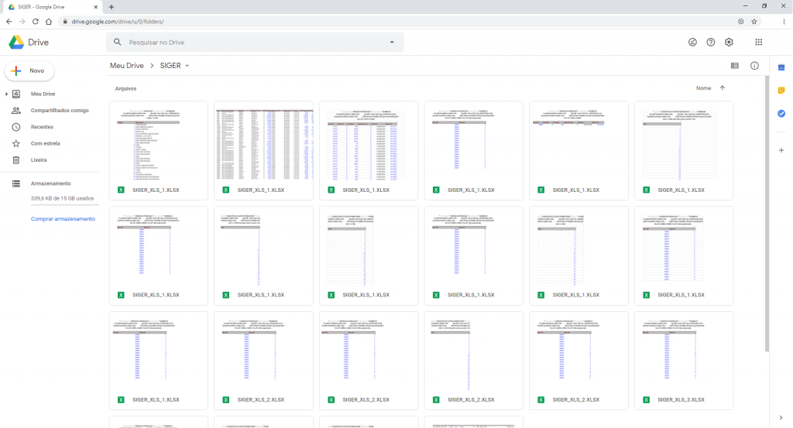
Task: Open the Settings gear icon
Action: pyautogui.click(x=729, y=42)
